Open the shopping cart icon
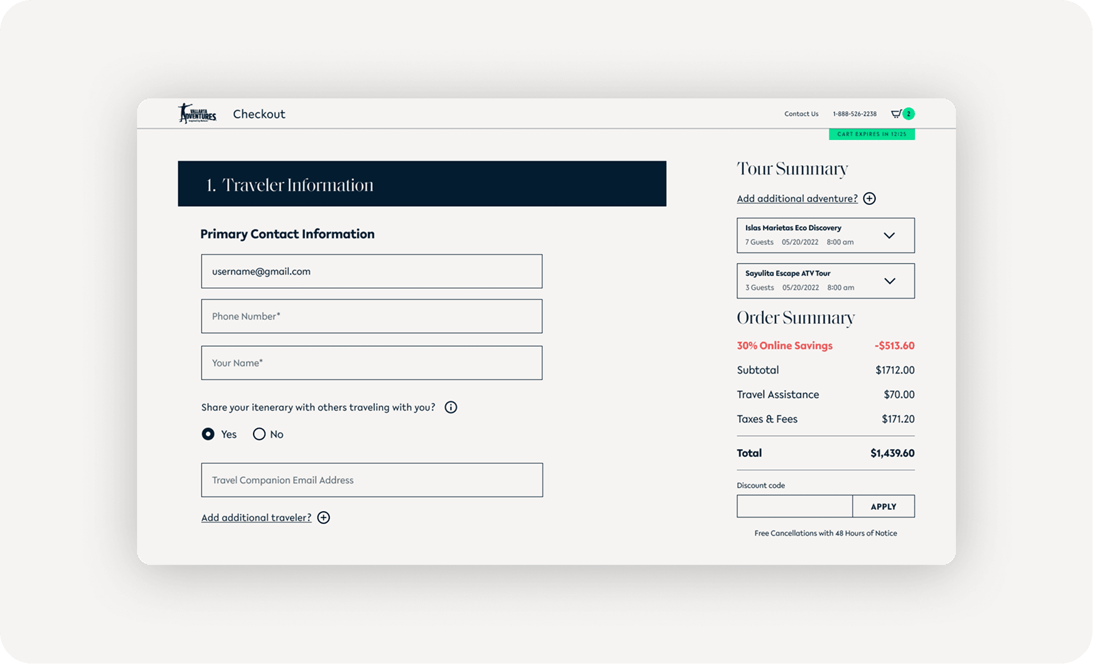The width and height of the screenshot is (1093, 664). (896, 114)
